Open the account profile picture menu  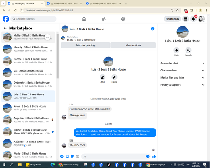coord(201,19)
